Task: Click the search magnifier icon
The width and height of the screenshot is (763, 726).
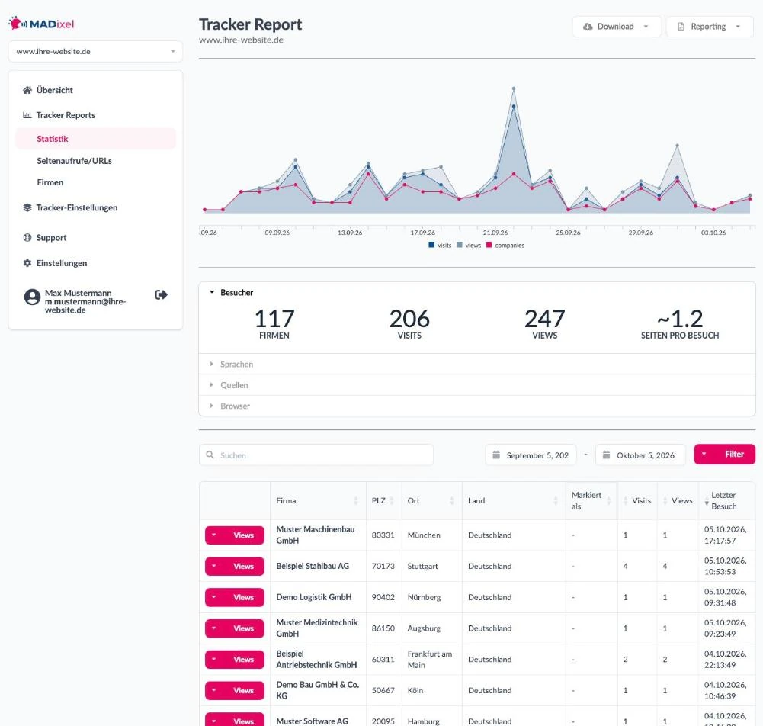Action: (x=210, y=455)
